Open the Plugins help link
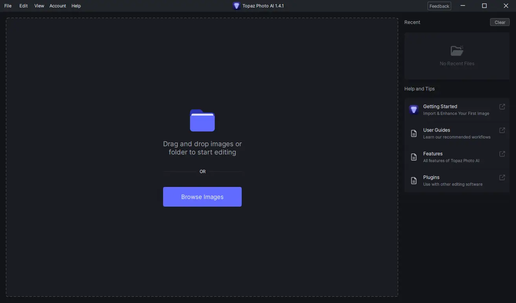Screen dimensions: 516x303 tap(457, 181)
